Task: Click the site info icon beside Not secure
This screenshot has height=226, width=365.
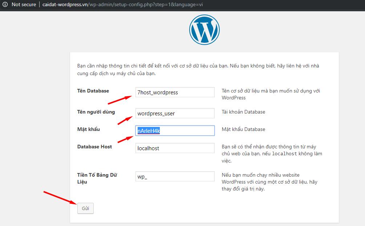Action: pos(5,4)
